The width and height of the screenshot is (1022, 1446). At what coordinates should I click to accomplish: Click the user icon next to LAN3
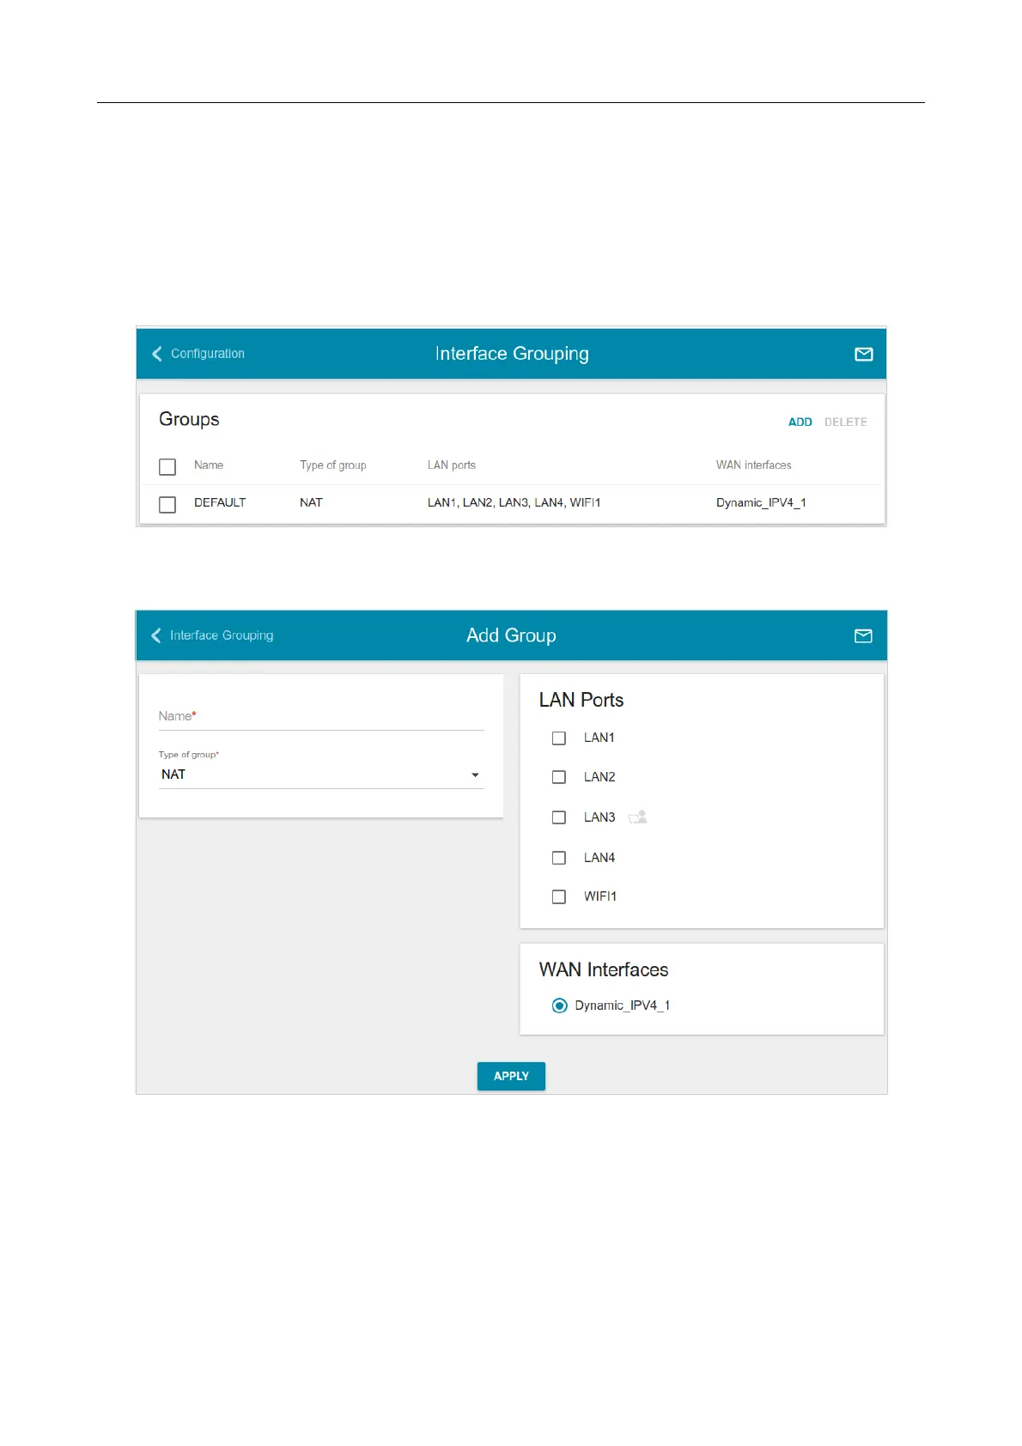(x=638, y=817)
